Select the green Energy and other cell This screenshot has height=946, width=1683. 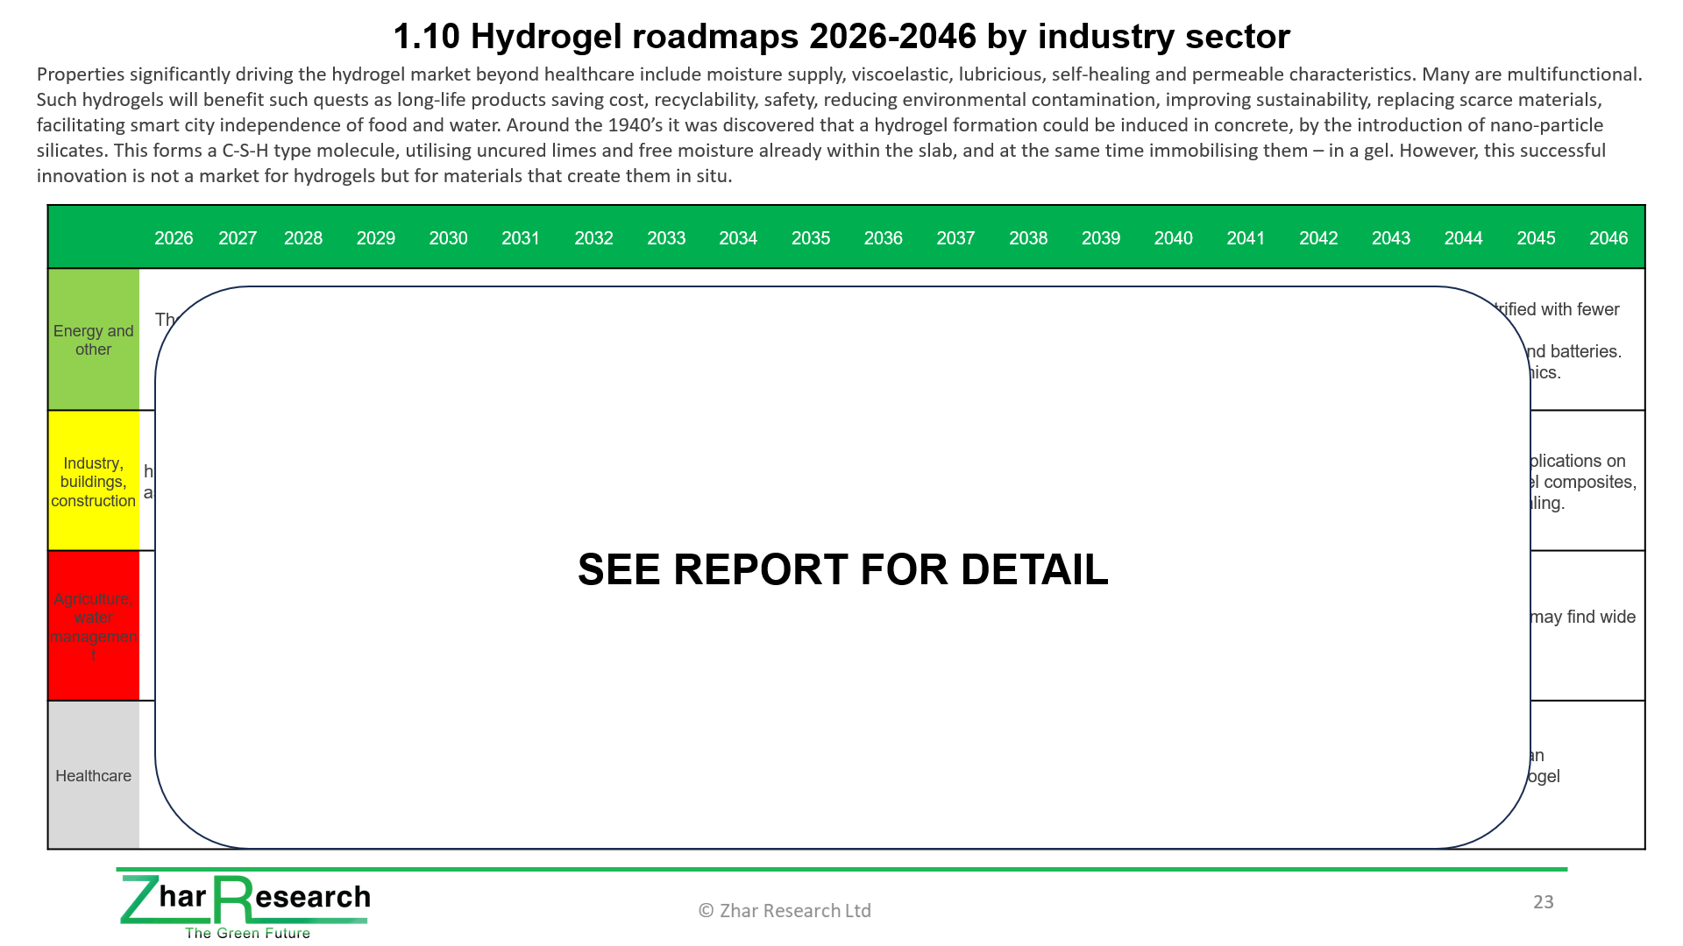coord(94,340)
